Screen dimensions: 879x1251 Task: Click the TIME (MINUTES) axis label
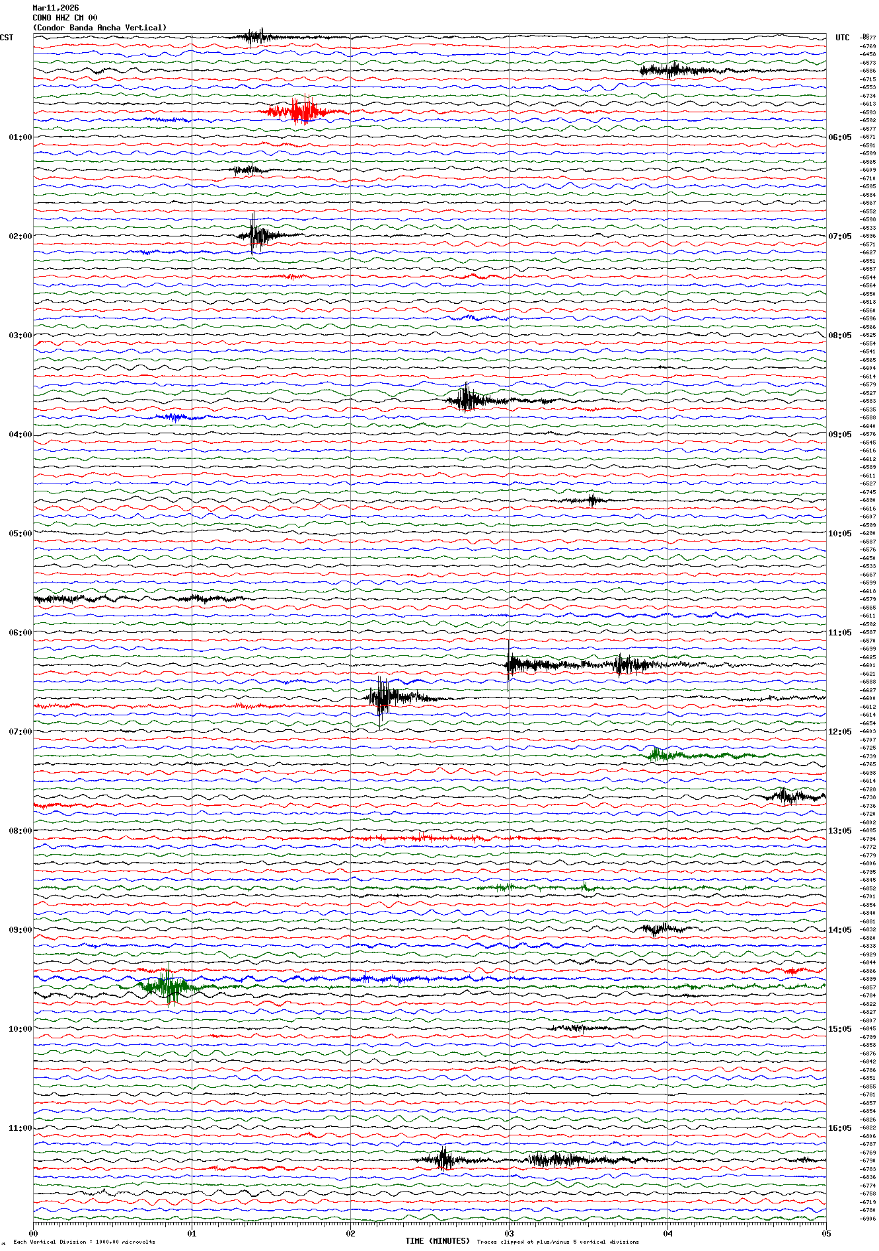tap(438, 1241)
